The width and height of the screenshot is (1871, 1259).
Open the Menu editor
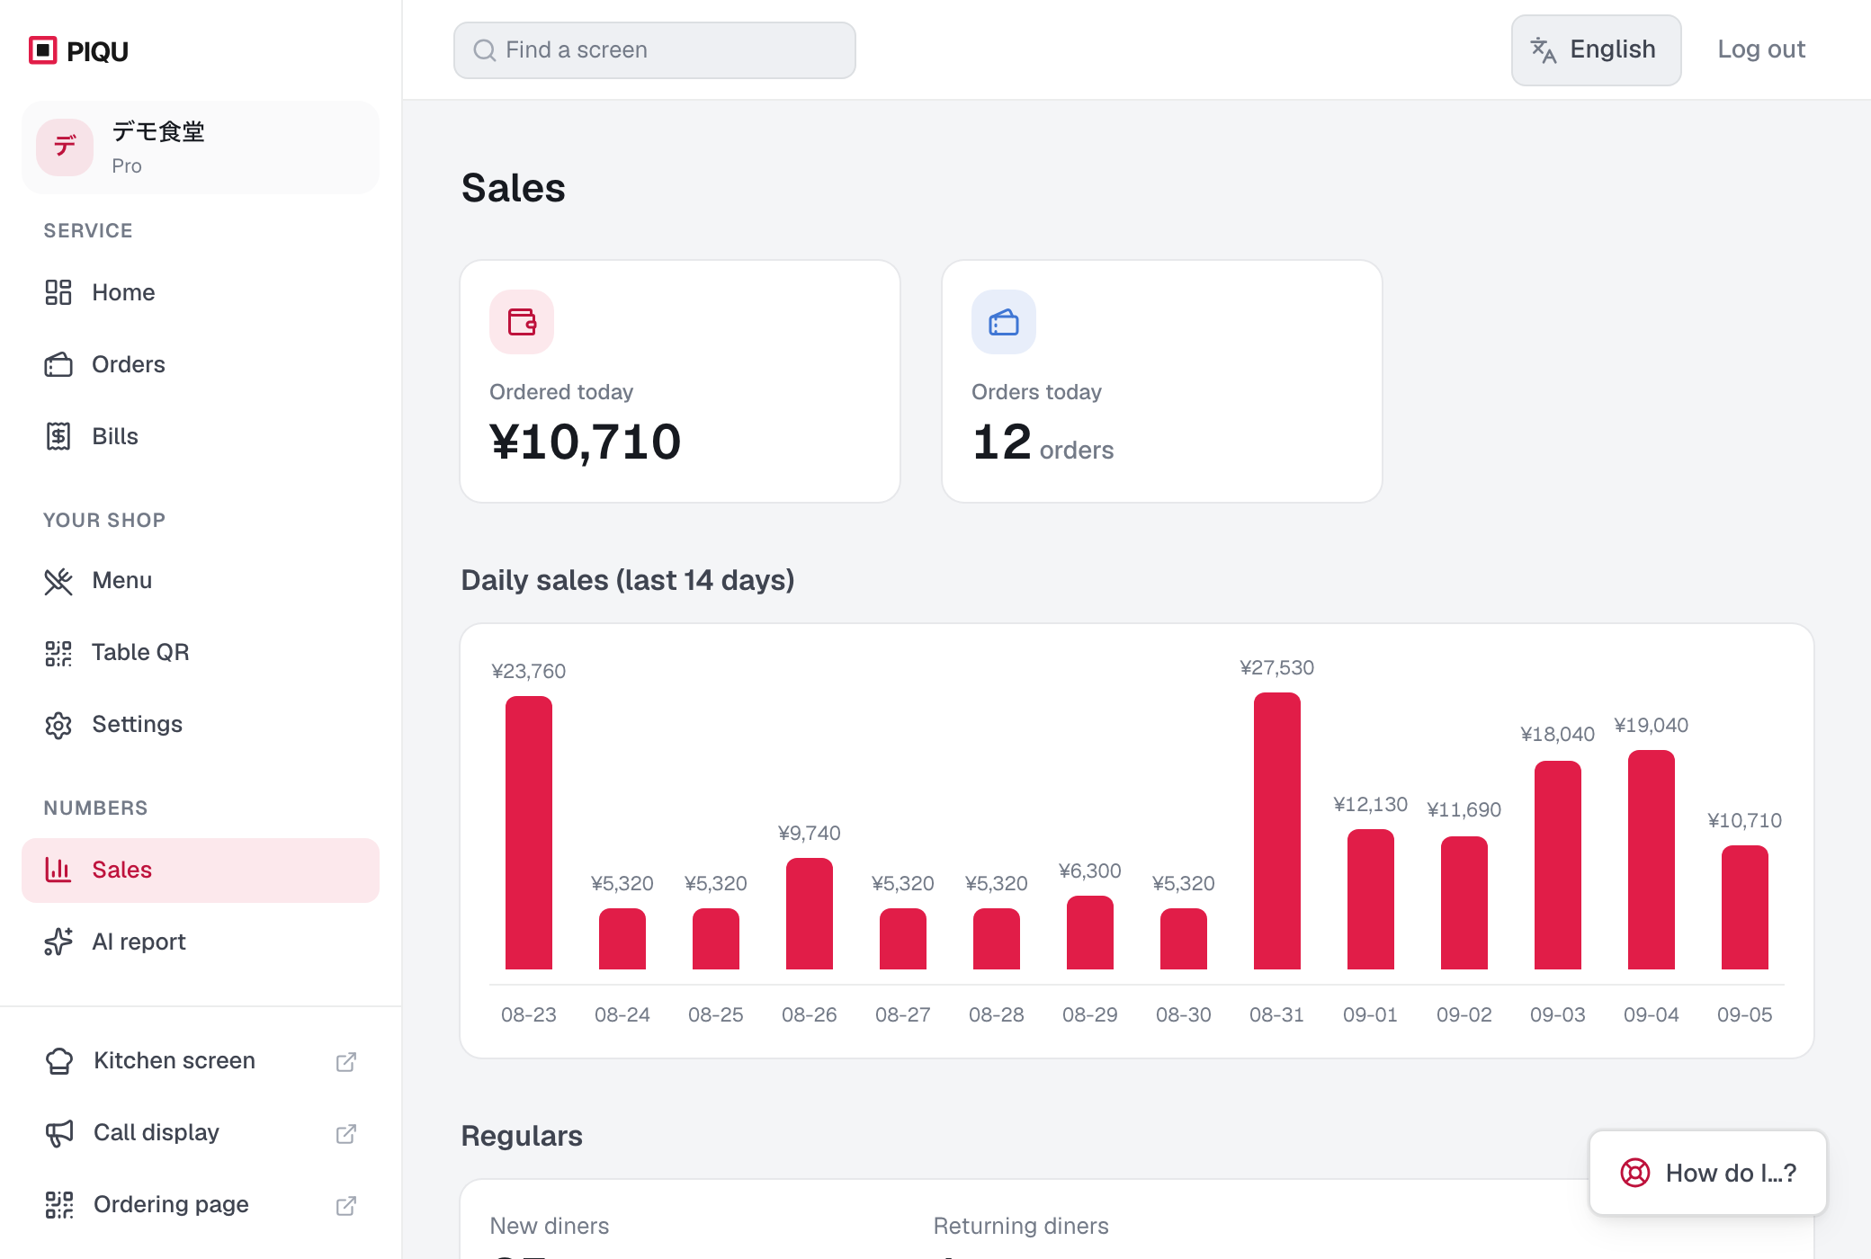pos(201,580)
